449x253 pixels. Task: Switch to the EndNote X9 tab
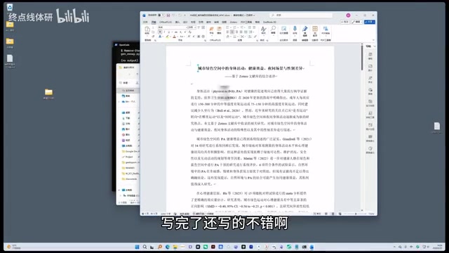pos(269,22)
